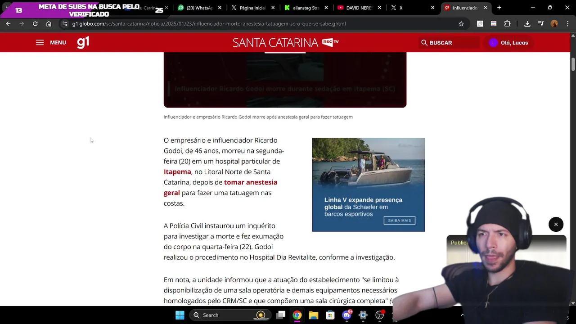Viewport: 576px width, 324px height.
Task: Click the paragraph starting 'A Polícia Civil instaurou'
Action: pos(279,242)
